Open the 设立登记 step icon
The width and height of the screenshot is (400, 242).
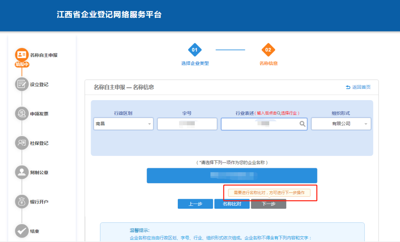[22, 84]
